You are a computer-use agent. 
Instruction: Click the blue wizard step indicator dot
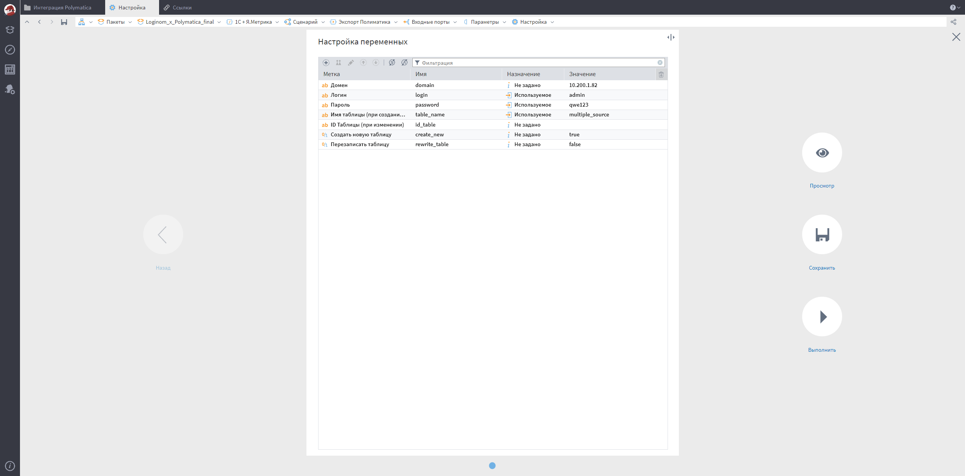(492, 466)
